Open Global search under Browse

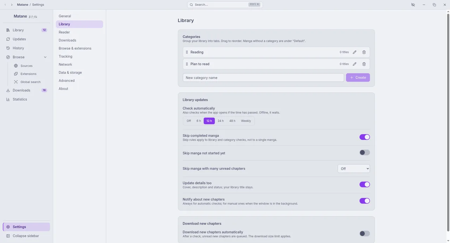click(30, 82)
